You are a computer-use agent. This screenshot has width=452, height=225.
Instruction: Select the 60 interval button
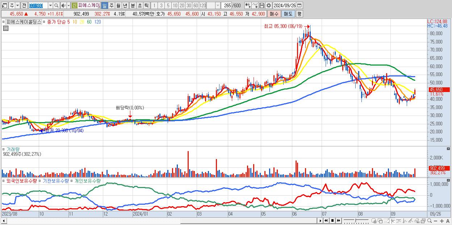pyautogui.click(x=196, y=5)
